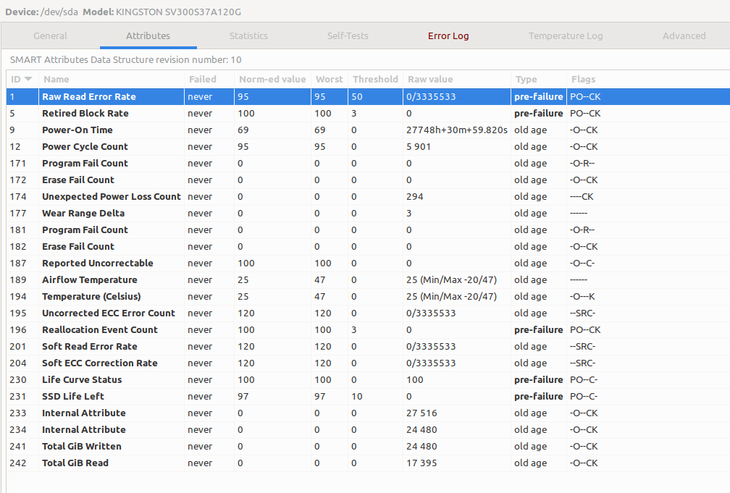730x493 pixels.
Task: Select the Attributes tab
Action: [148, 36]
